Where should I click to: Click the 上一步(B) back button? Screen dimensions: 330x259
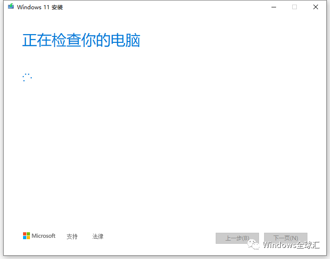tap(237, 238)
